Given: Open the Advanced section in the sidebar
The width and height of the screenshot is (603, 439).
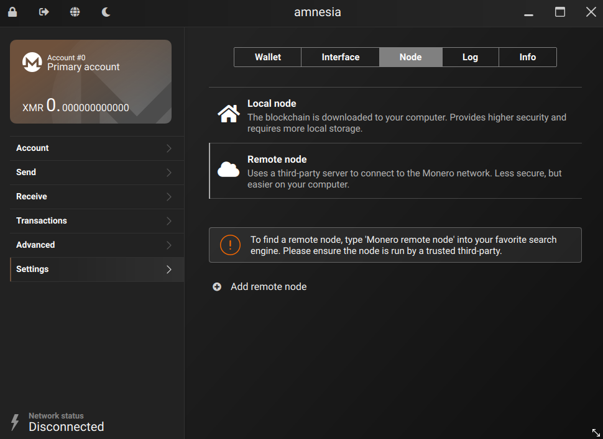Looking at the screenshot, I should (x=97, y=245).
